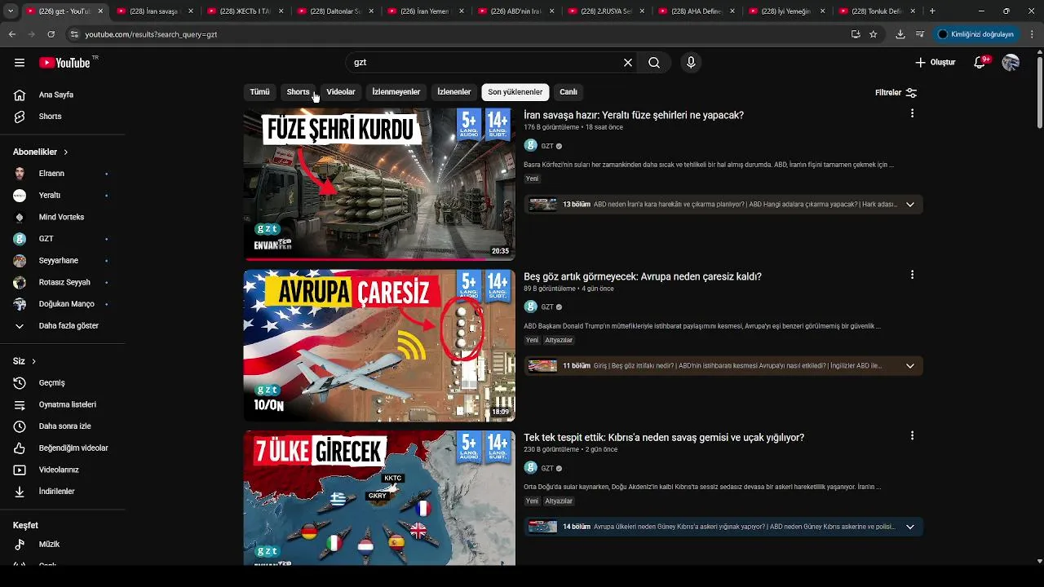Select the Videolar filter chip
Viewport: 1044px width, 587px height.
(x=341, y=92)
